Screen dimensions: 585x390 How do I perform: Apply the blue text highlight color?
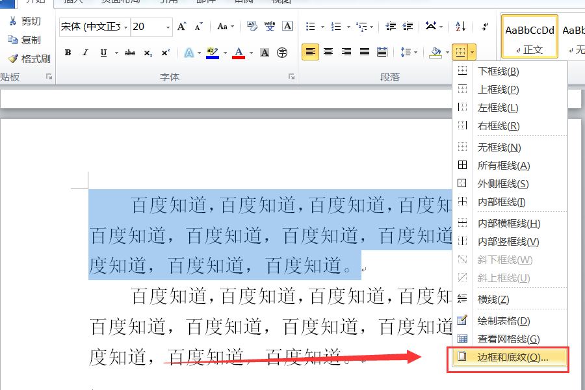click(x=213, y=53)
